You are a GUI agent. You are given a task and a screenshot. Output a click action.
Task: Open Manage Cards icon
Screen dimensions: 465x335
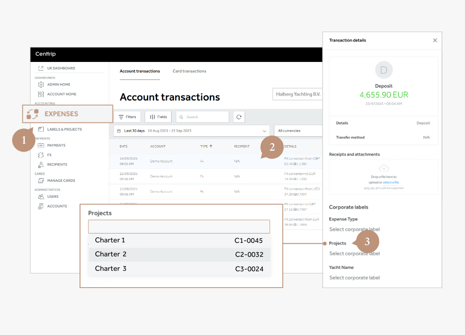pyautogui.click(x=41, y=181)
